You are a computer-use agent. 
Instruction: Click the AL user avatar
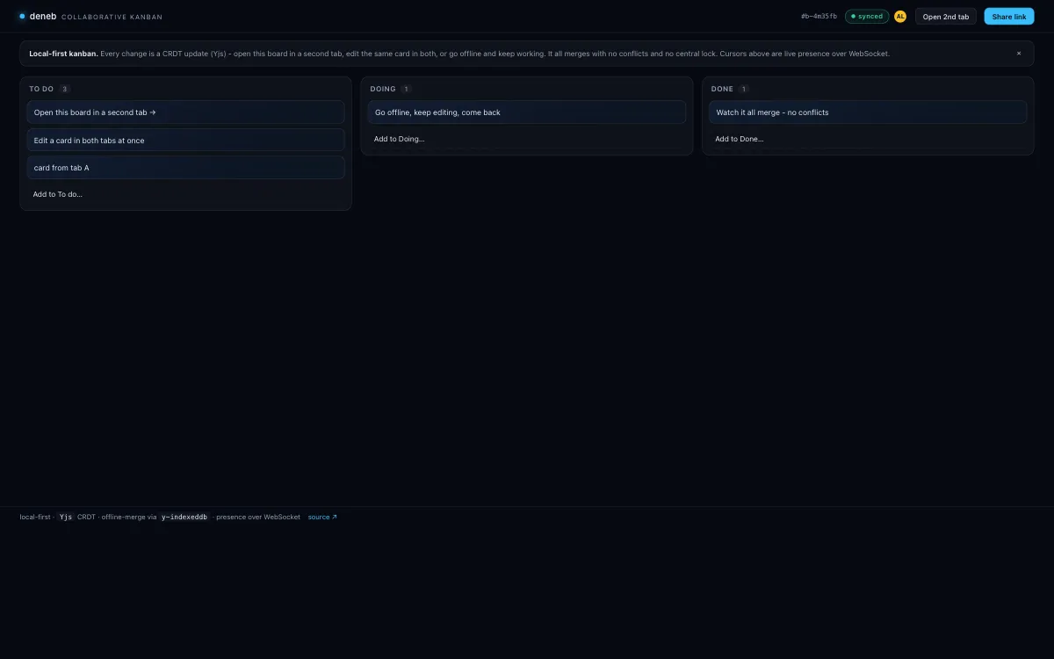point(900,16)
